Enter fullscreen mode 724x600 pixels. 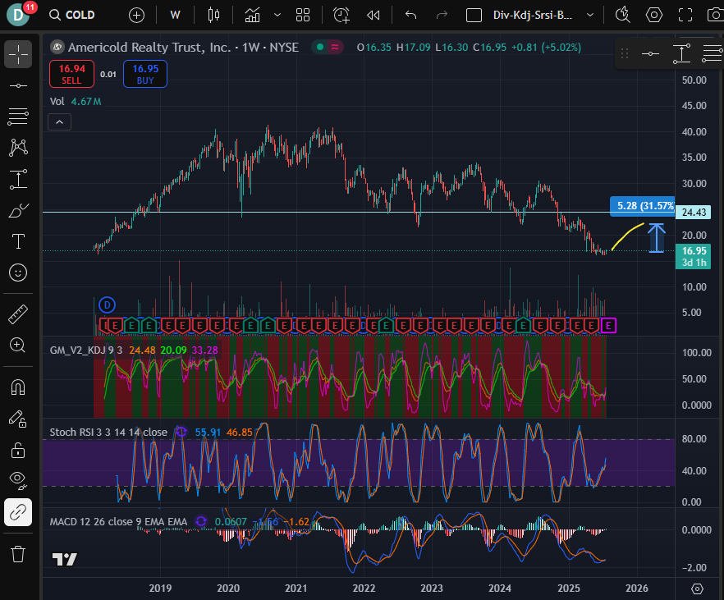coord(685,16)
